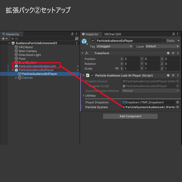The image size is (182, 182).
Task: Click the Hierarchy search field
Action: [x=42, y=39]
